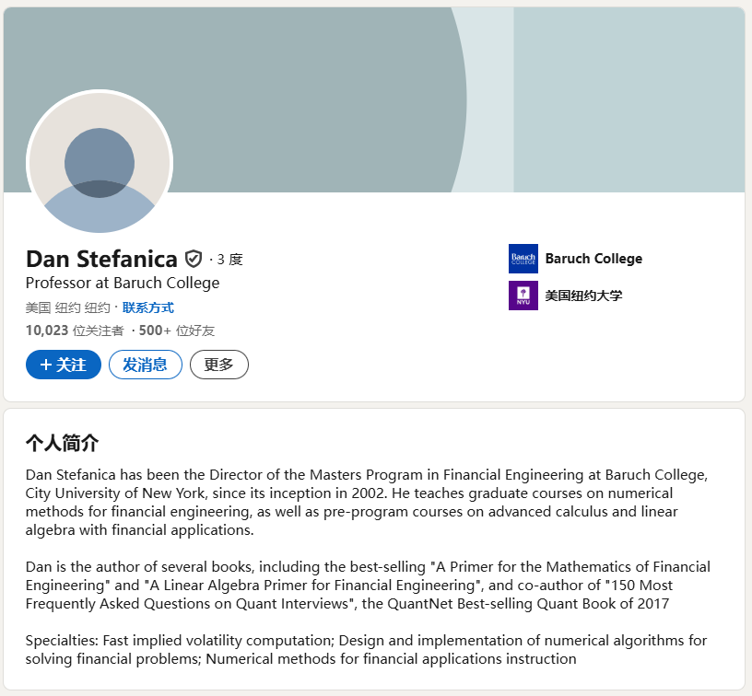Image resolution: width=752 pixels, height=696 pixels.
Task: Click the Baruch College logo icon
Action: [523, 259]
